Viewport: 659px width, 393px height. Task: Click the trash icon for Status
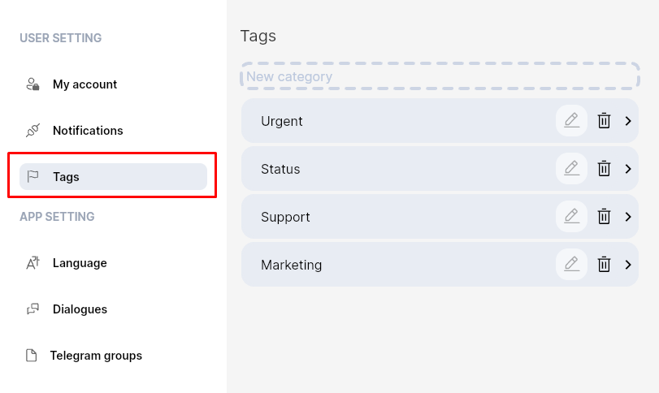[x=604, y=169]
